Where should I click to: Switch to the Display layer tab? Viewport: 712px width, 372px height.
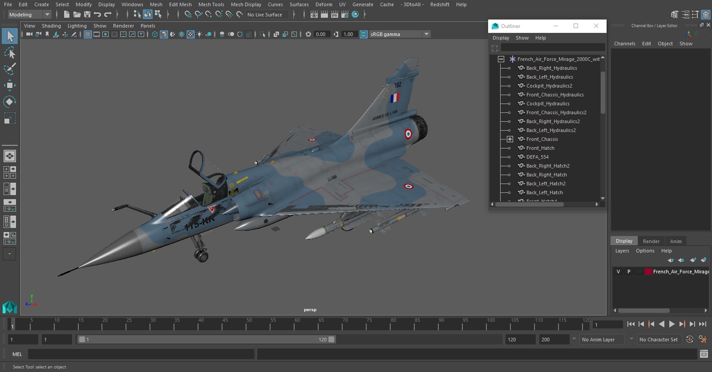pyautogui.click(x=624, y=241)
